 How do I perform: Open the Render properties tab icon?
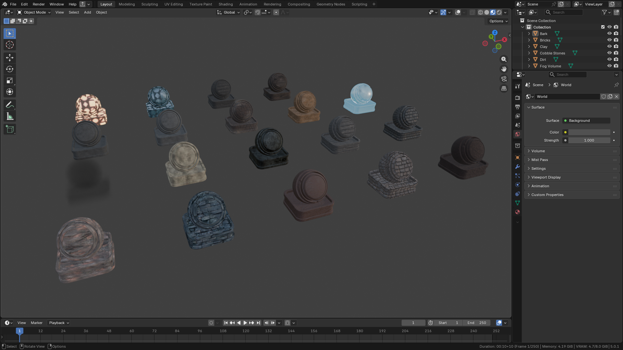pos(518,98)
